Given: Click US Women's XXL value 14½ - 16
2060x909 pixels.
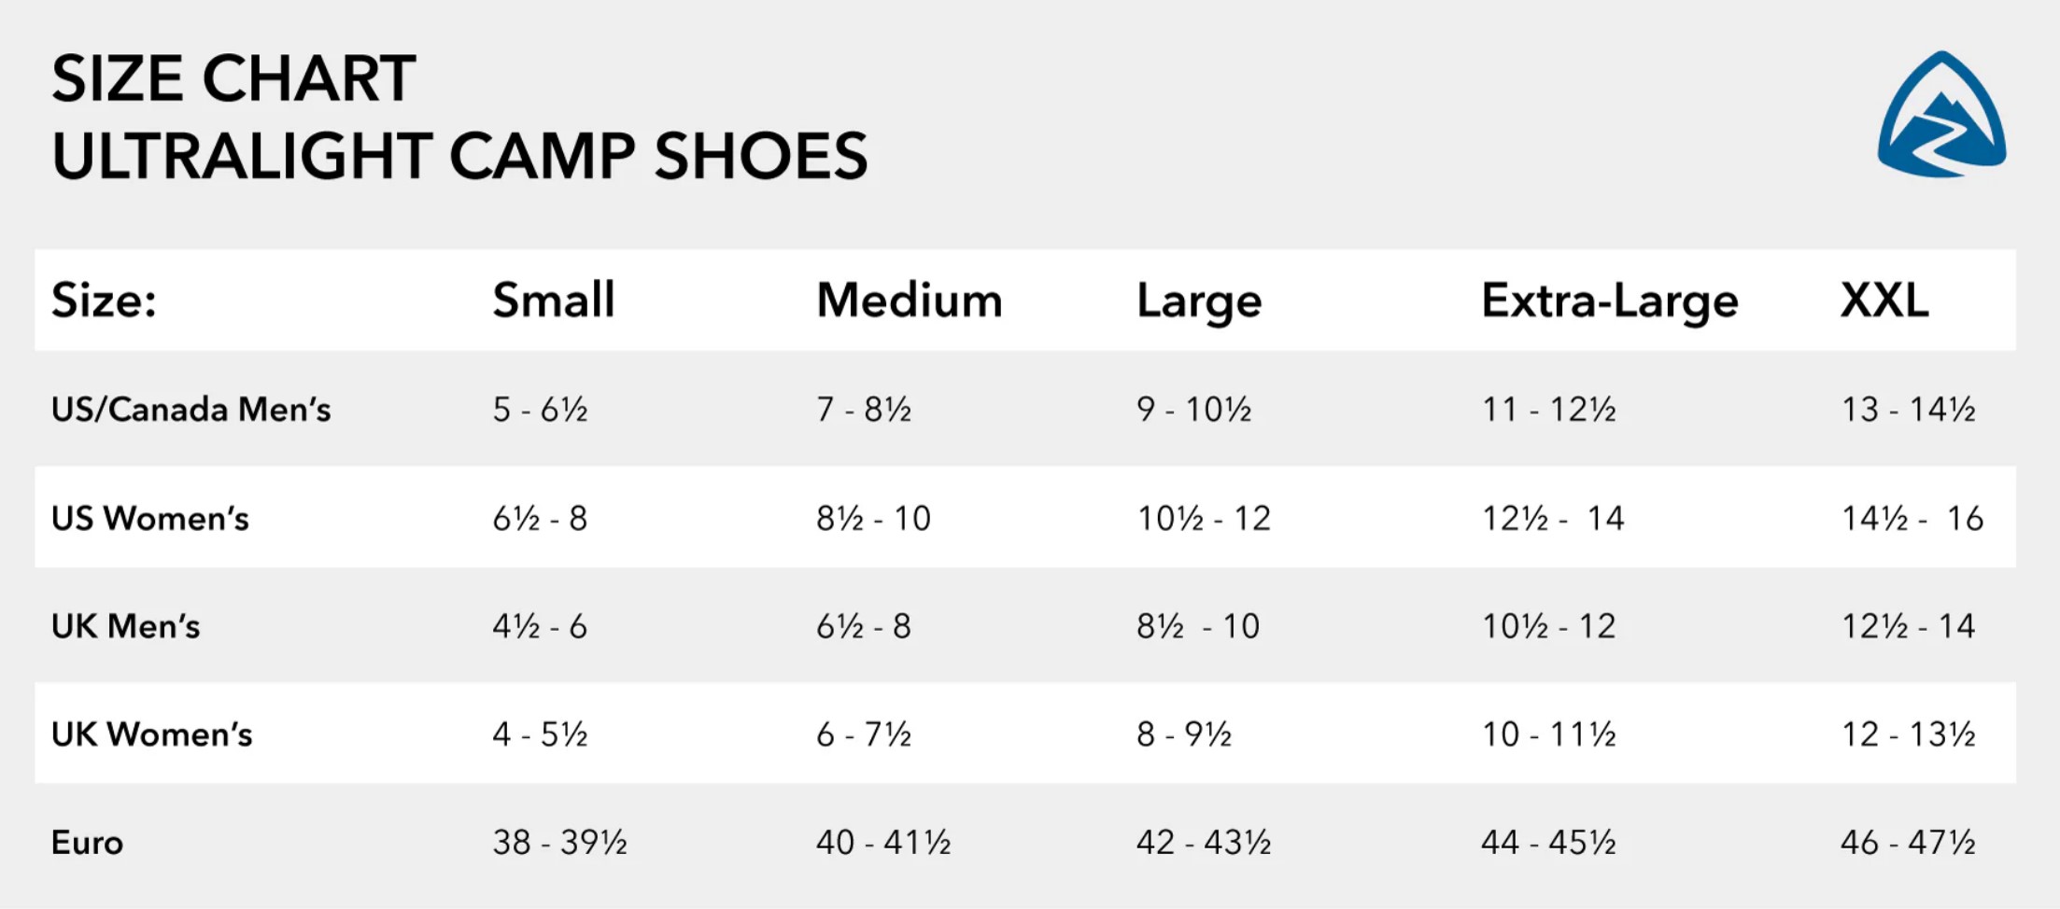Looking at the screenshot, I should (1912, 518).
